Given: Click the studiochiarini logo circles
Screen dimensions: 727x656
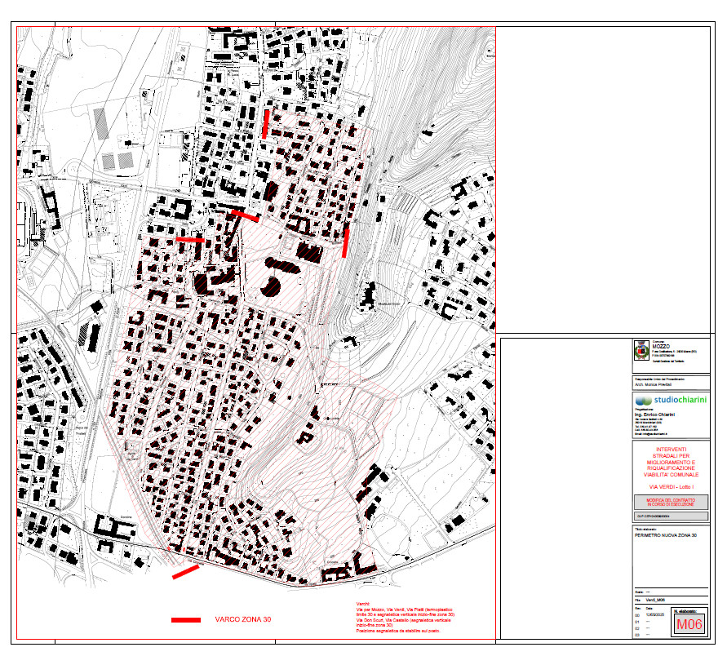Looking at the screenshot, I should click(644, 401).
